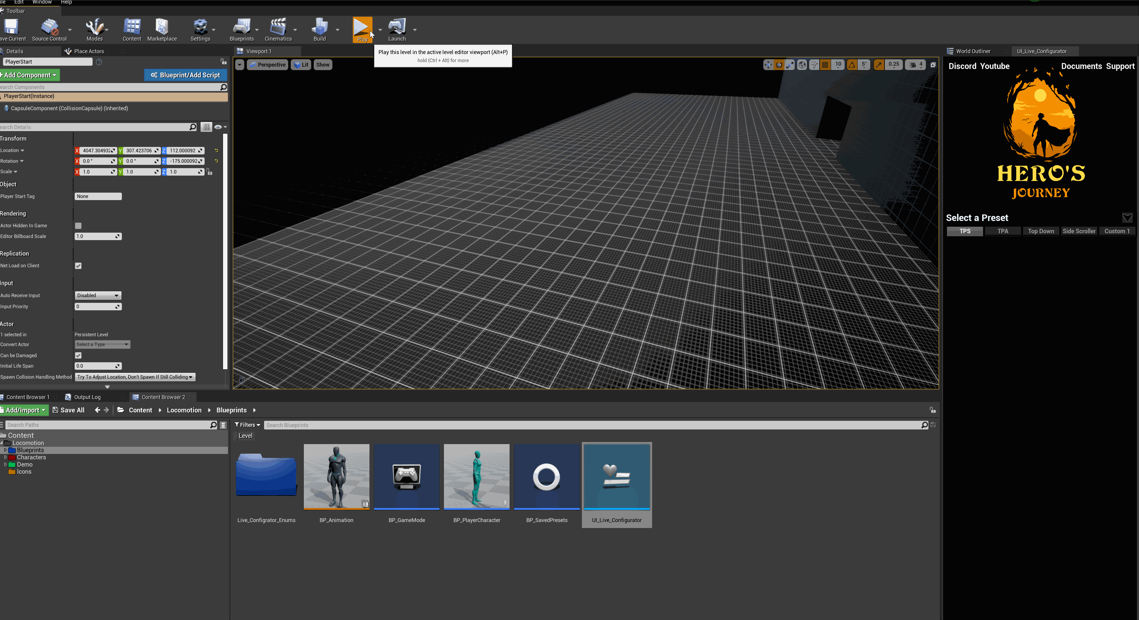Click the Player Start Tag field
The height and width of the screenshot is (620, 1139).
[98, 197]
